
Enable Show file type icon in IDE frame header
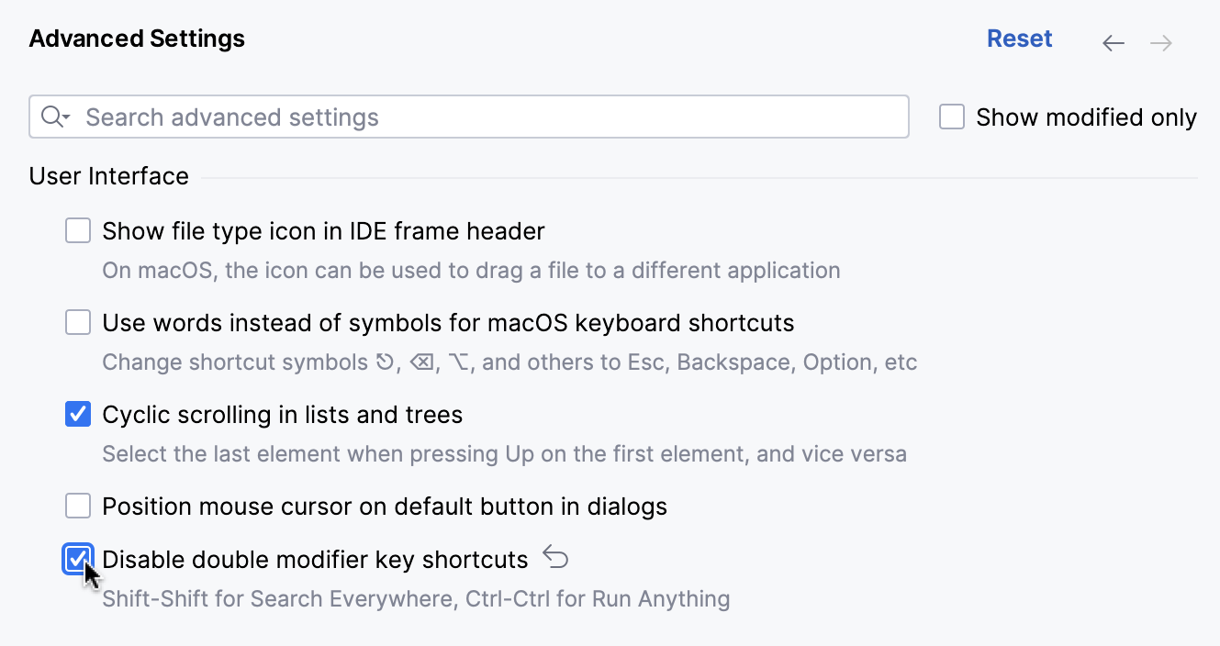click(x=78, y=230)
